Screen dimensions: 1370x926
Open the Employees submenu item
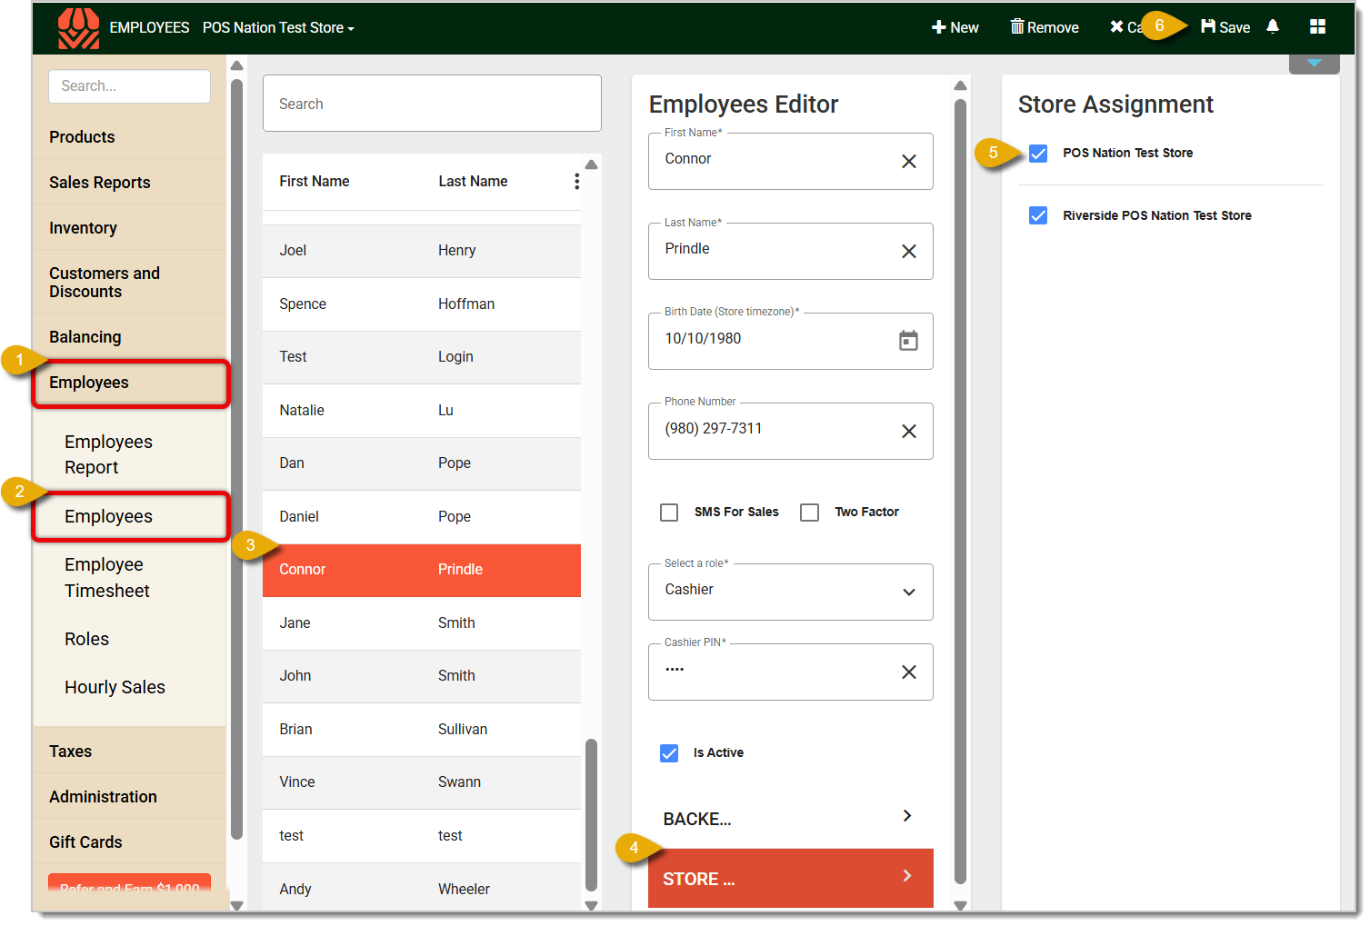point(130,516)
